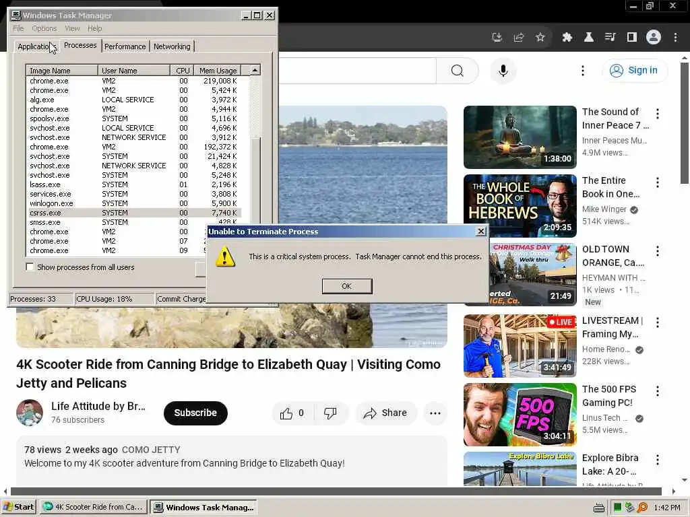Click the COMO JETTY hashtag link
The height and width of the screenshot is (517, 690).
tap(151, 450)
